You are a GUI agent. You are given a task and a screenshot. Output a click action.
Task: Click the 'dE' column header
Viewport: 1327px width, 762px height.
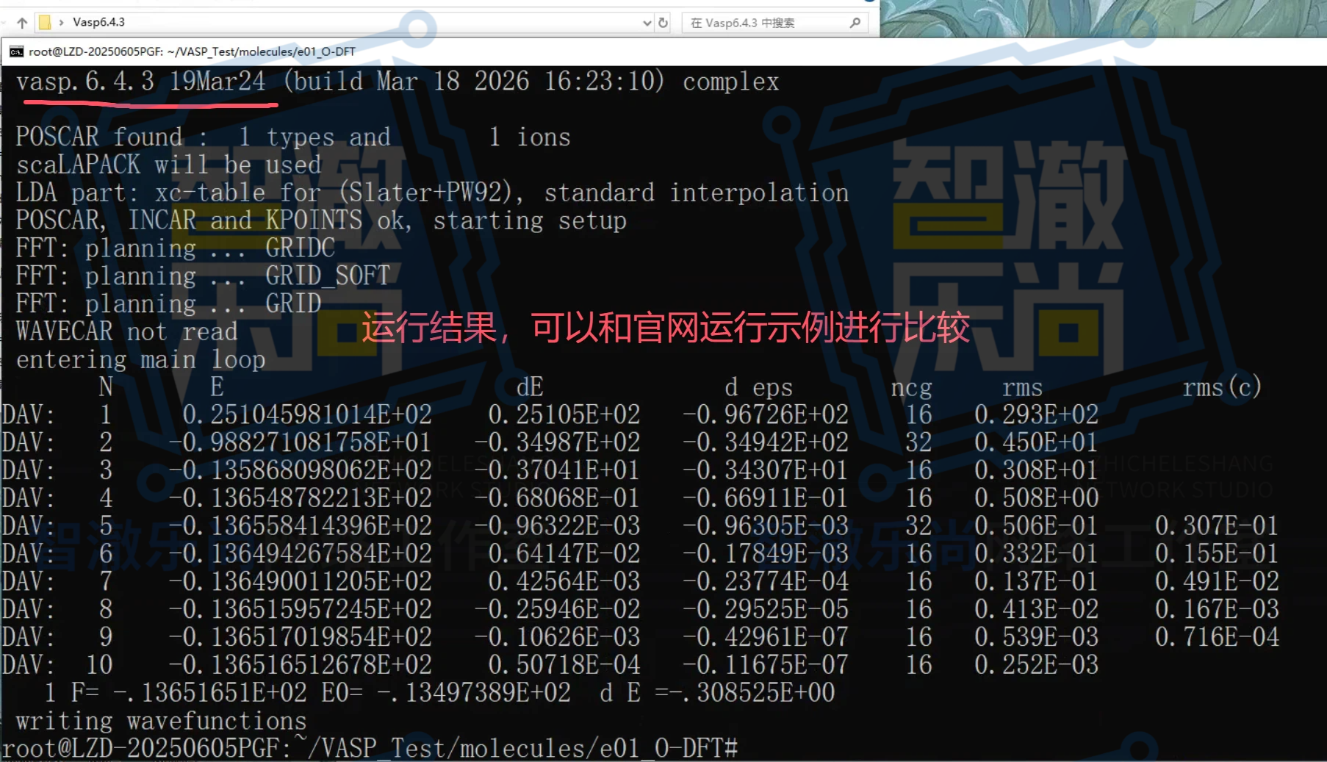click(x=530, y=387)
